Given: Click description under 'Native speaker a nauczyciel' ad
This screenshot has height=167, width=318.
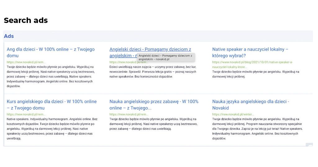Looking at the screenshot, I should (256, 74).
